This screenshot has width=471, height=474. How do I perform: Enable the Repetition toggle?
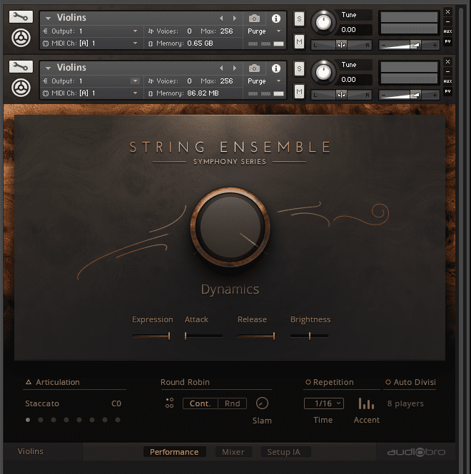[308, 383]
